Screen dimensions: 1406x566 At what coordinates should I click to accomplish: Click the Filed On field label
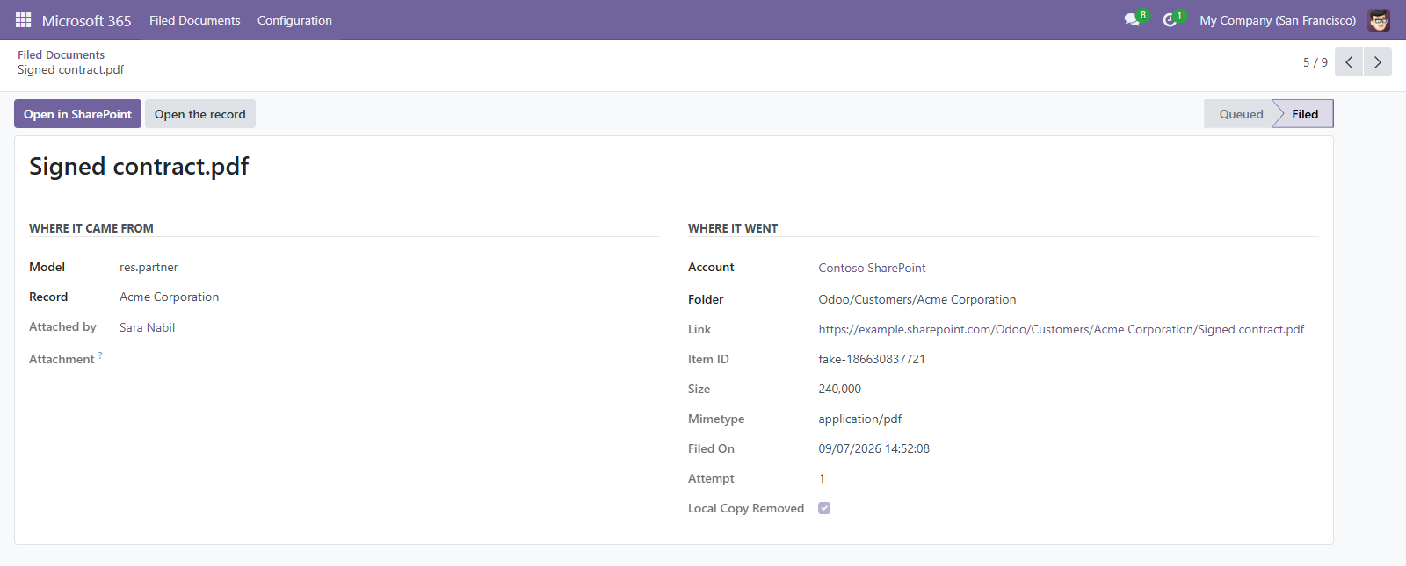click(711, 448)
